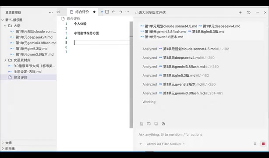Viewport: 269px width, 158px height.
Task: Stop generation with the red square button
Action: tap(263, 144)
